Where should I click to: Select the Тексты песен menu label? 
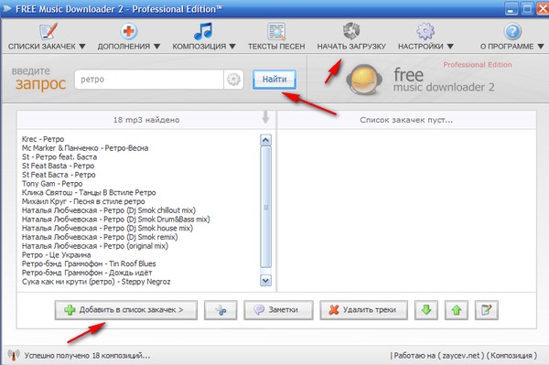pyautogui.click(x=276, y=46)
